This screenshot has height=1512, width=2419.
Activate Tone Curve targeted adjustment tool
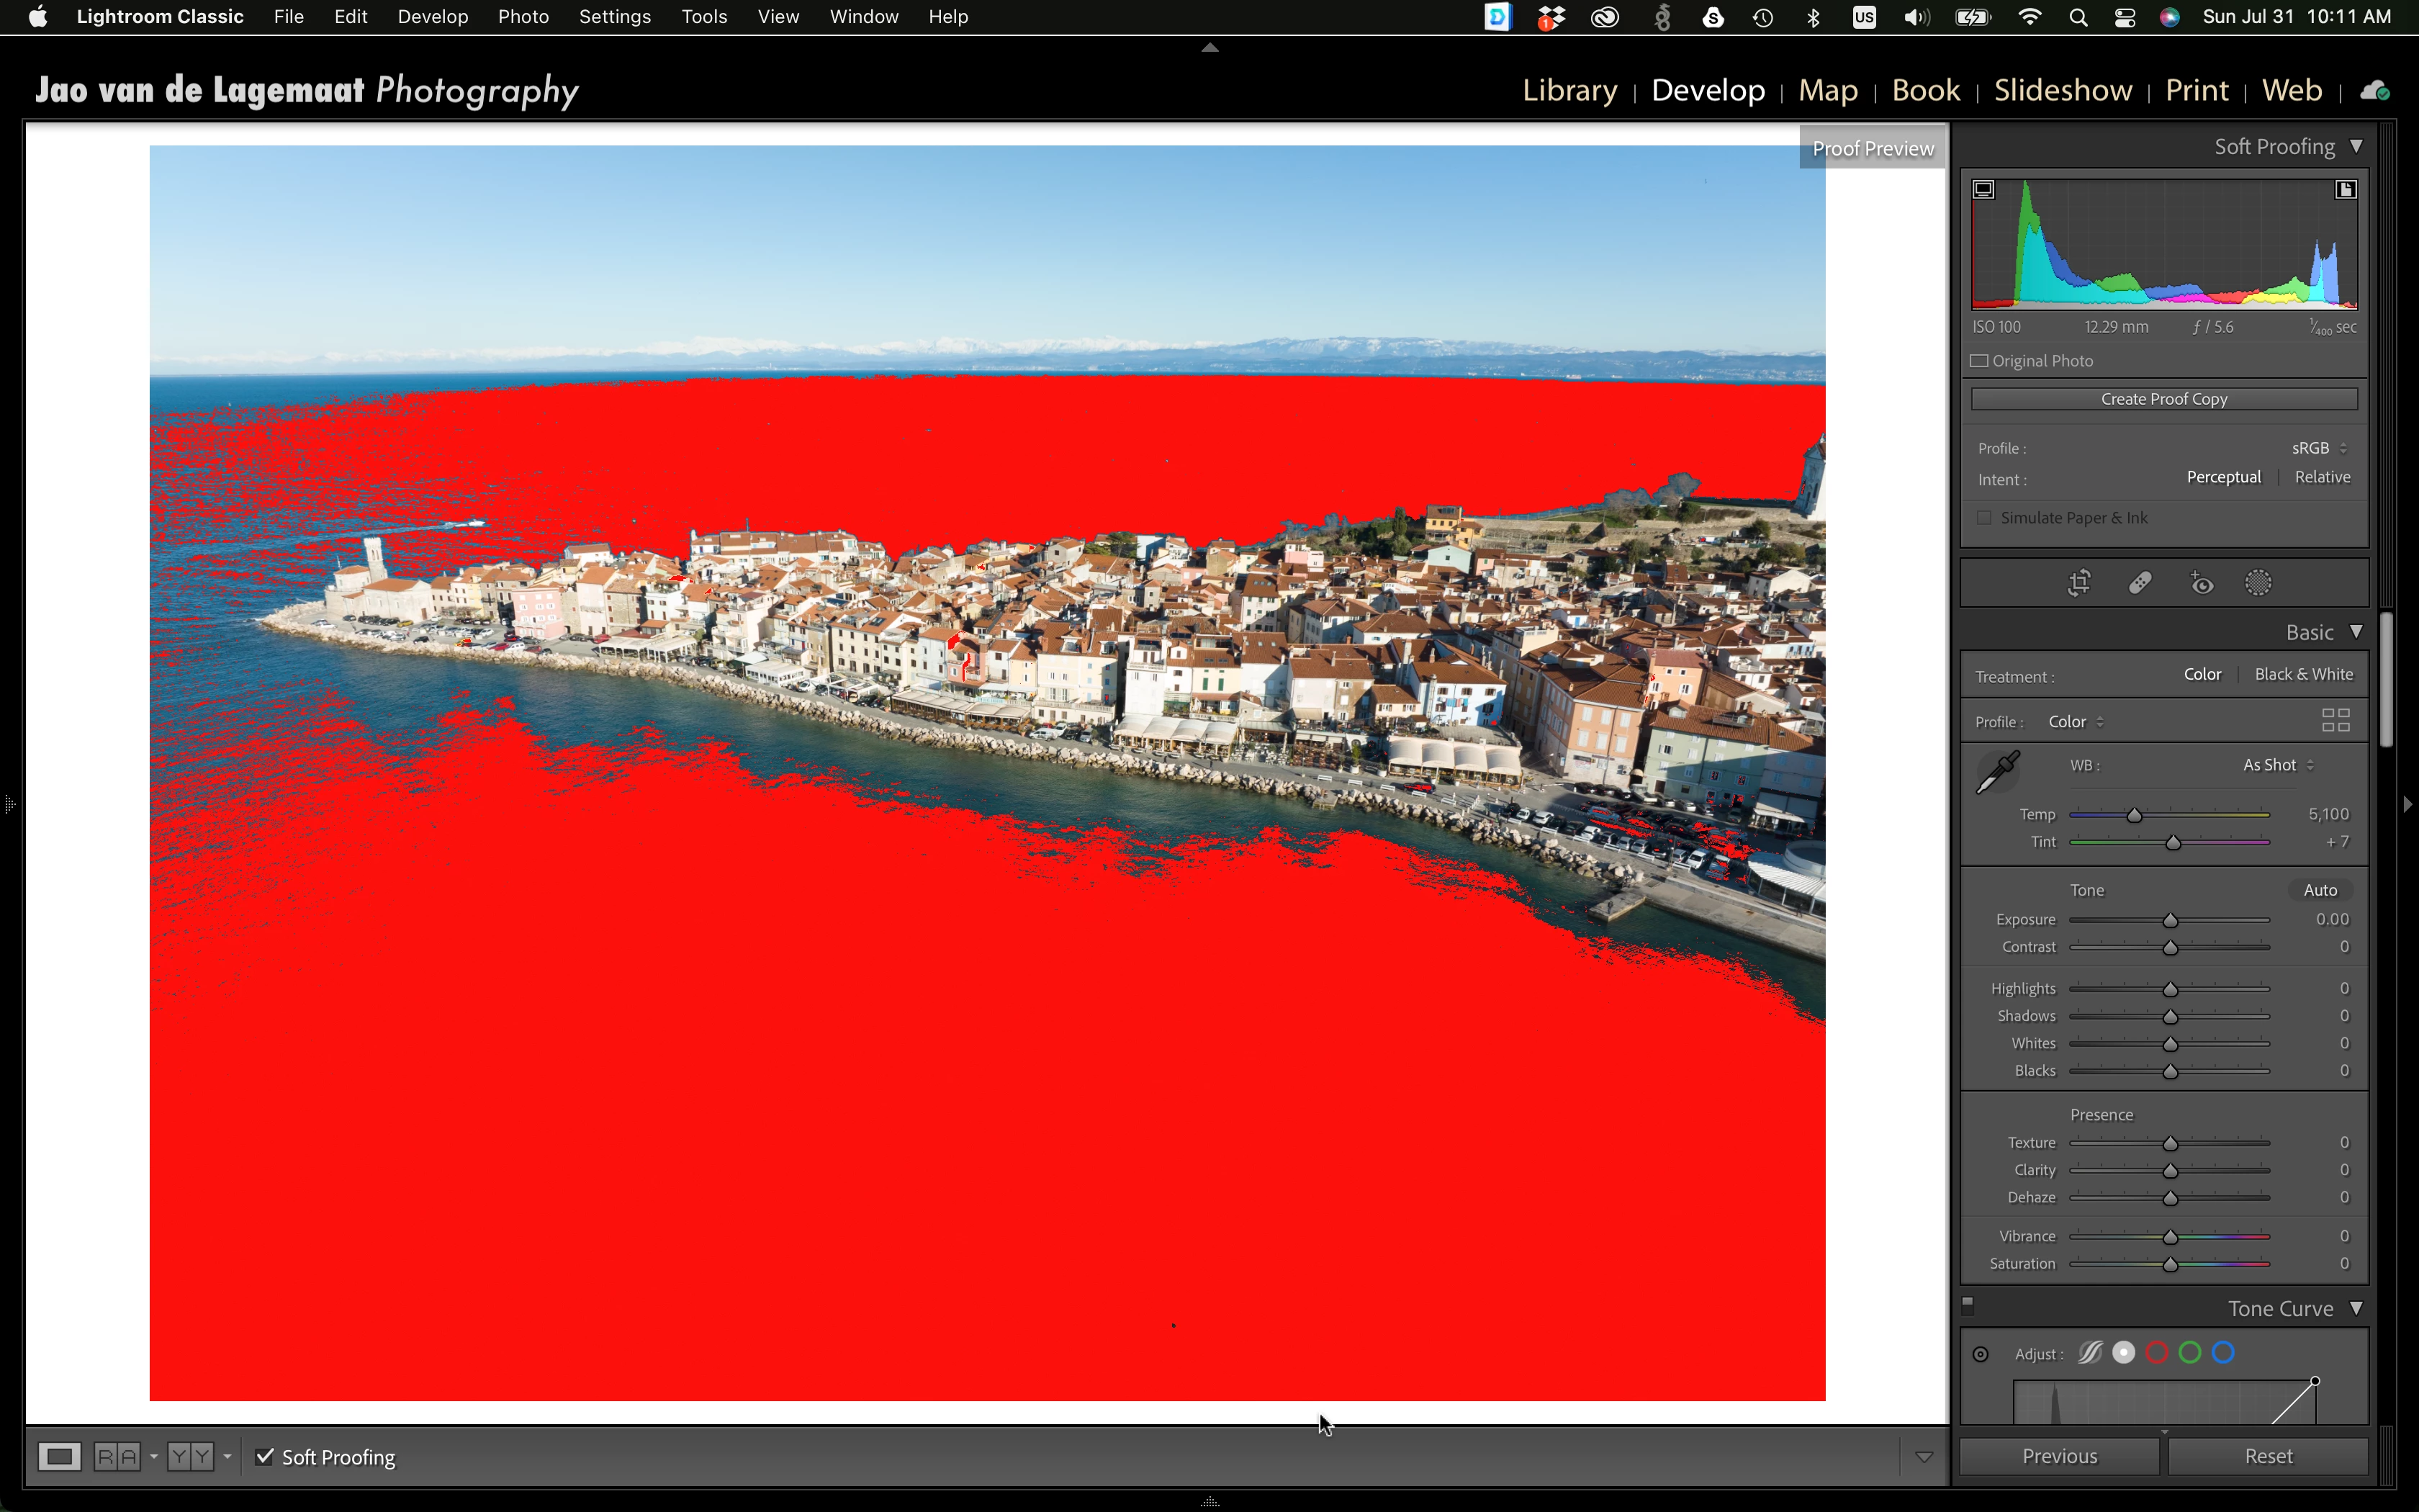(1980, 1354)
